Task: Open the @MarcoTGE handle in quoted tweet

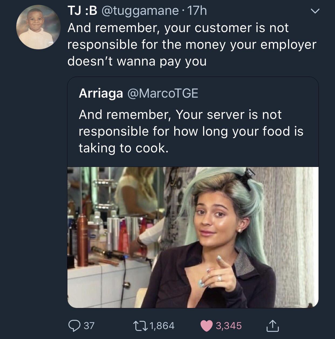Action: [162, 93]
